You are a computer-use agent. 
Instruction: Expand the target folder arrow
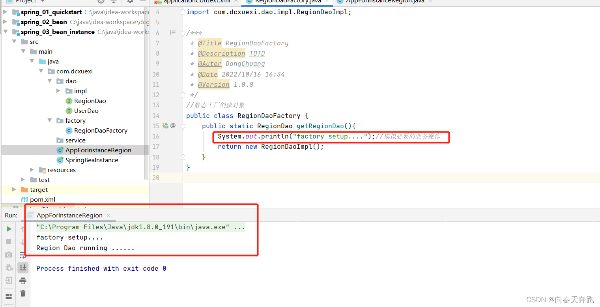[15, 190]
